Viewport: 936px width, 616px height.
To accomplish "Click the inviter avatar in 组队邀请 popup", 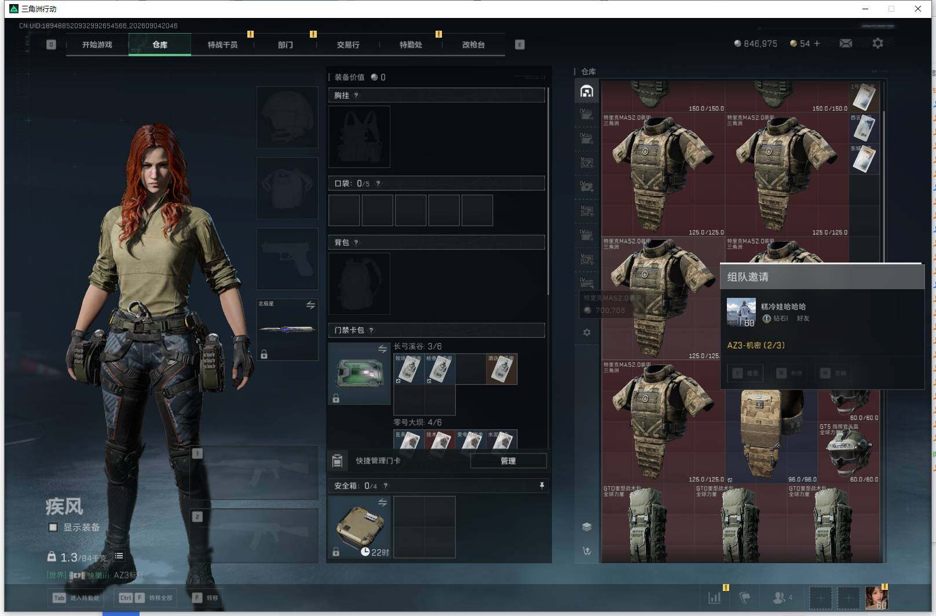I will click(741, 312).
